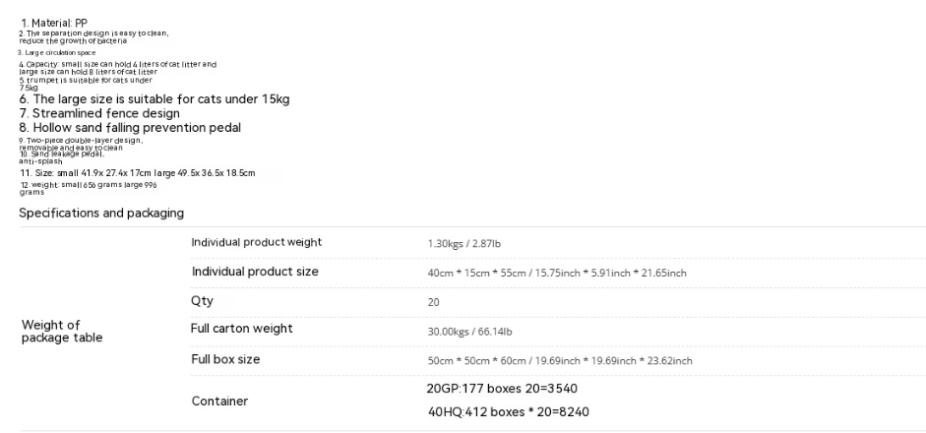Click 'Full carton weight' row label
This screenshot has height=433, width=926.
(241, 329)
